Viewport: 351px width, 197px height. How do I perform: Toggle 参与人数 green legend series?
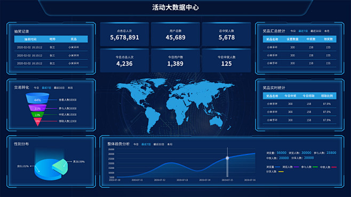[309, 167]
